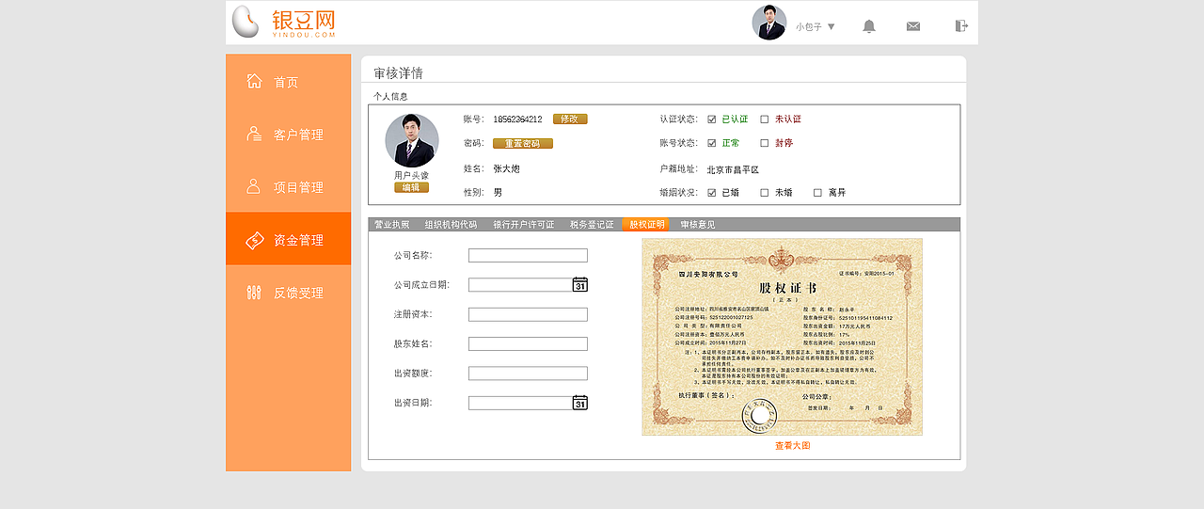Open 首页 in the sidebar

click(288, 82)
